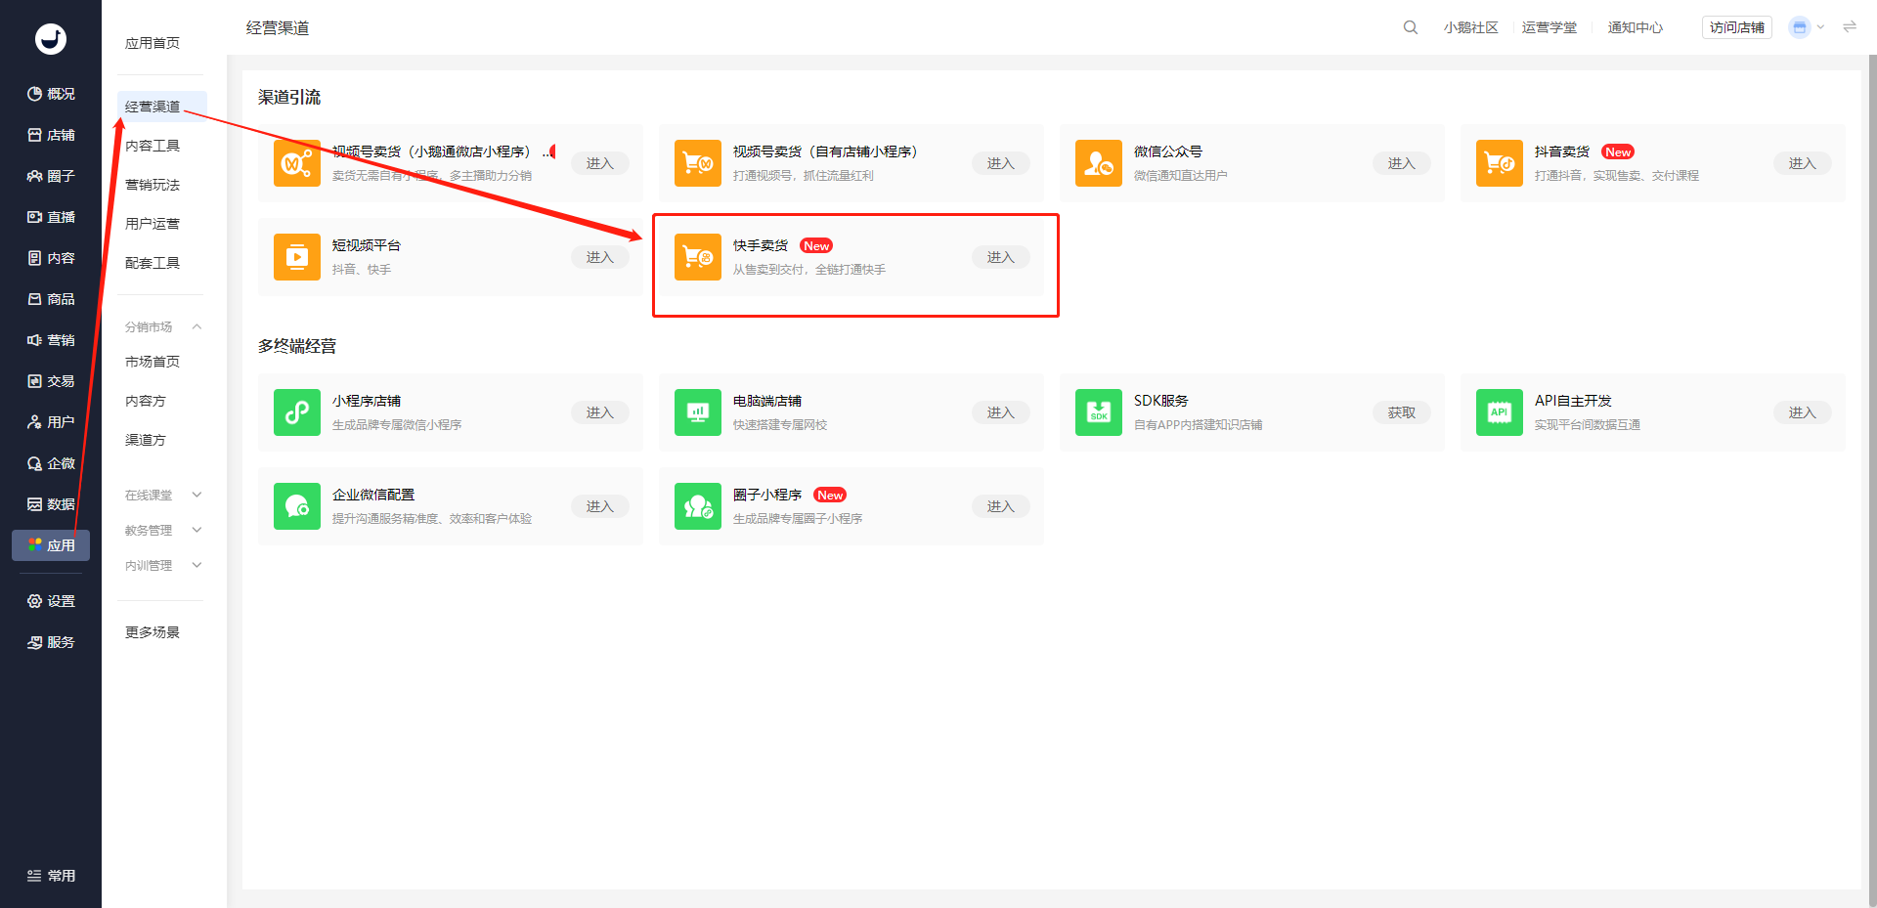Click 获取 button for SDK服务

coord(1402,412)
